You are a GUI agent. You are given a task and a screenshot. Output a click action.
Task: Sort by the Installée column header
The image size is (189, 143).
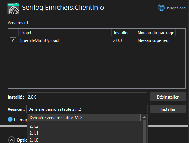(x=124, y=32)
